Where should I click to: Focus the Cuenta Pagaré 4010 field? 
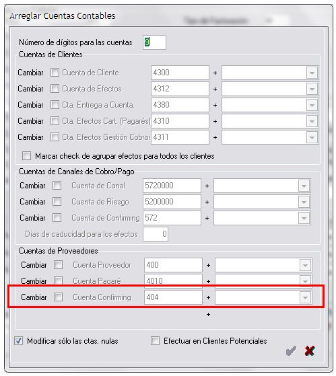[173, 281]
